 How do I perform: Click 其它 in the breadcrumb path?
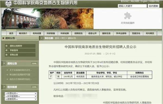tap(63, 38)
